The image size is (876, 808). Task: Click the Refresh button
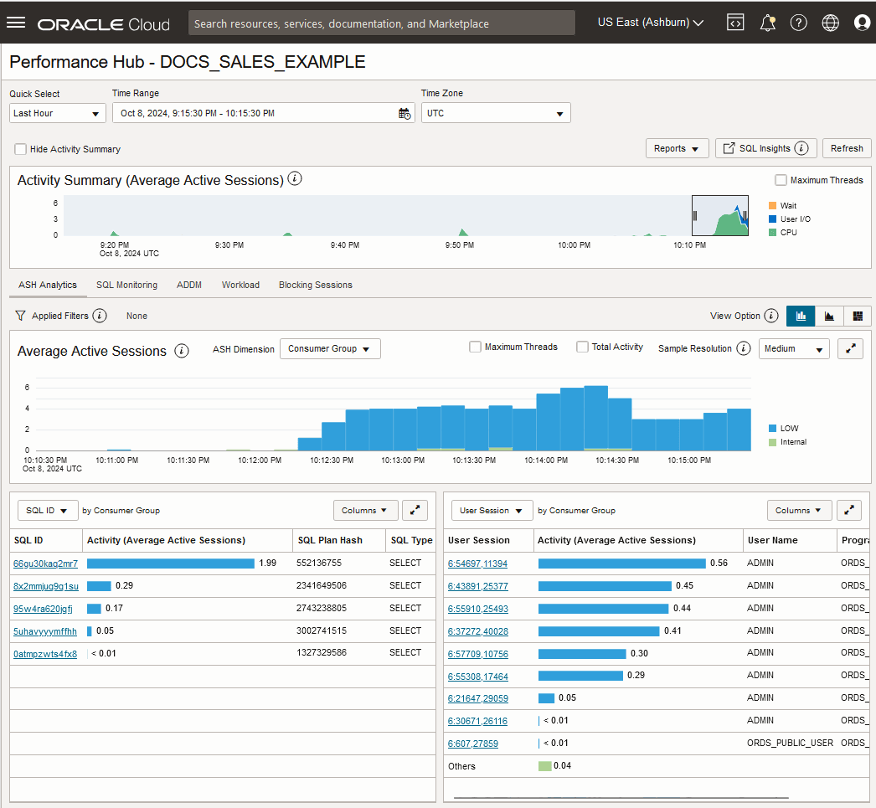(847, 148)
